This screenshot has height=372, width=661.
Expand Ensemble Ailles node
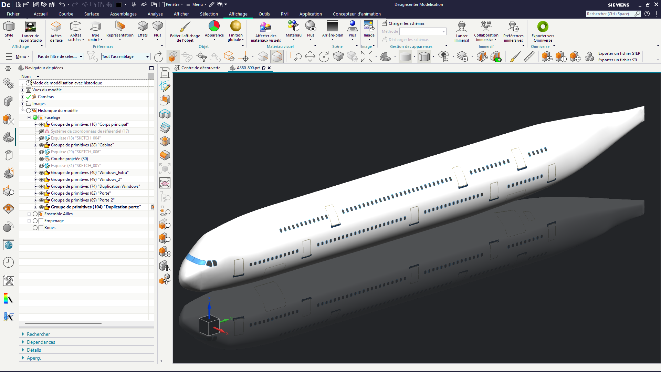29,214
